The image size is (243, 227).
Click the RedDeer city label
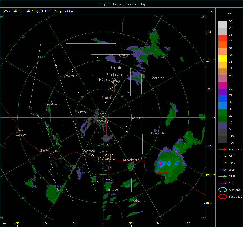pyautogui.click(x=114, y=82)
